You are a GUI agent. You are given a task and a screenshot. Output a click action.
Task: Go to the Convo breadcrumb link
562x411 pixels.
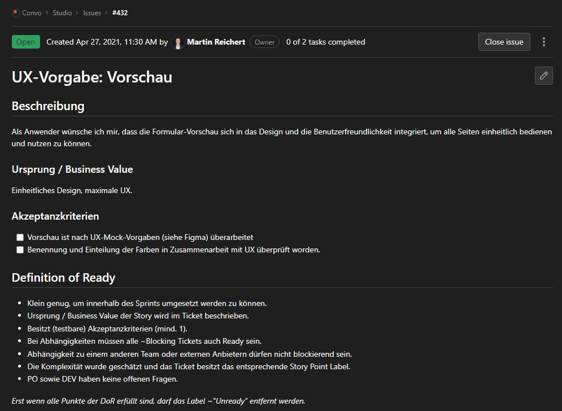point(32,13)
